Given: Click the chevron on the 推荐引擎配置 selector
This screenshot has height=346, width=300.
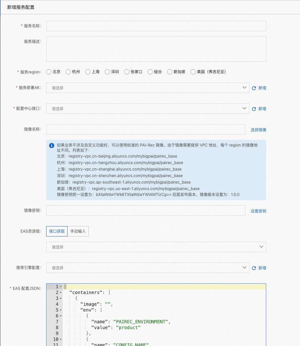Looking at the screenshot, I should [x=245, y=268].
